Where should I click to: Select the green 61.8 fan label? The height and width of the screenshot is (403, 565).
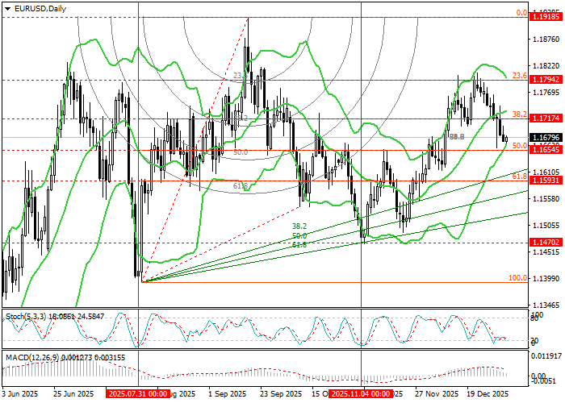tap(299, 245)
